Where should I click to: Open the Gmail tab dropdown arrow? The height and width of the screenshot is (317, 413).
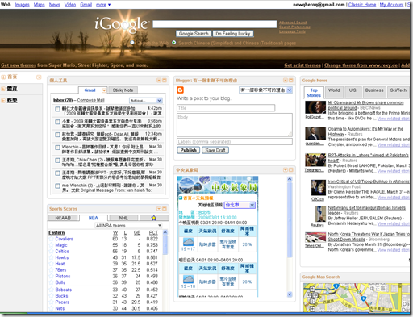(104, 90)
